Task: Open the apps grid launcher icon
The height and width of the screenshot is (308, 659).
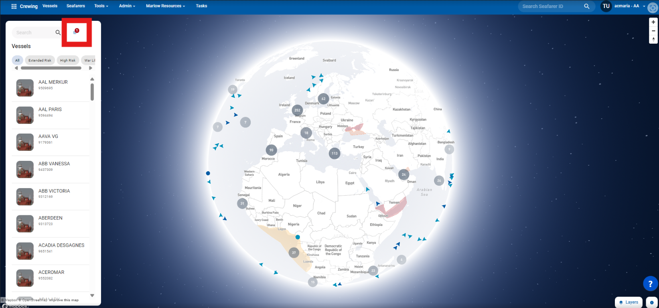Action: [14, 6]
